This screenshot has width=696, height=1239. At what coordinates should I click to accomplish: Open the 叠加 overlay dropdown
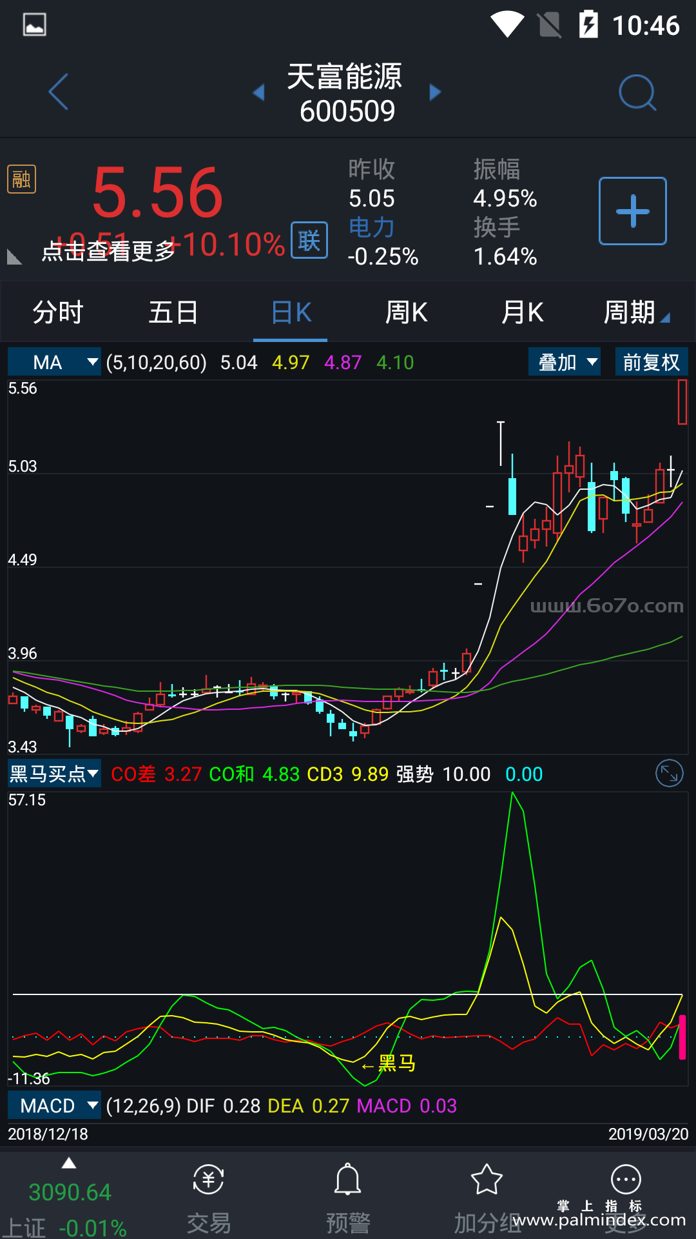[x=565, y=362]
